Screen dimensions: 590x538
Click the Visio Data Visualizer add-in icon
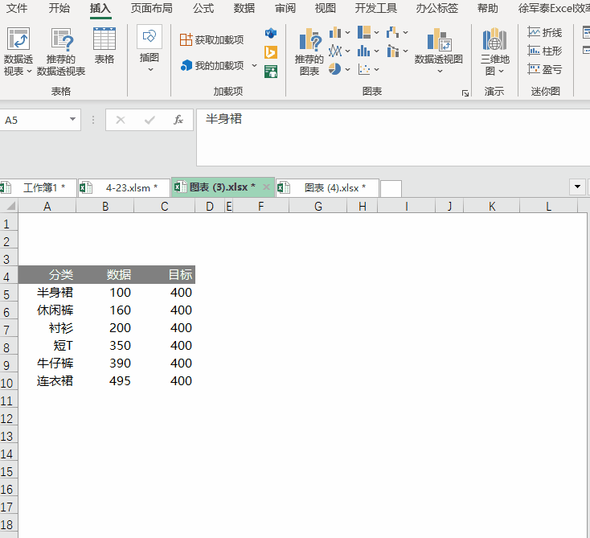(x=271, y=33)
